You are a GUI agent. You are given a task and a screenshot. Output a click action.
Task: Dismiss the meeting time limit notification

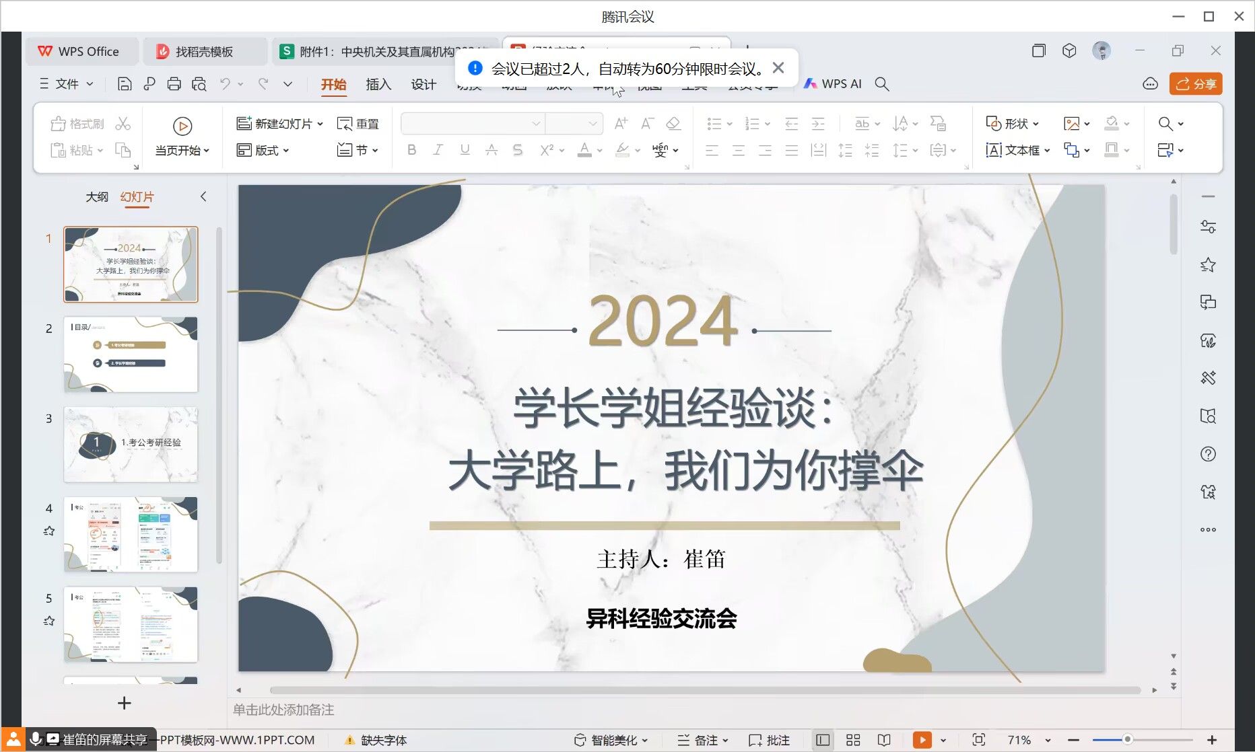pos(778,68)
